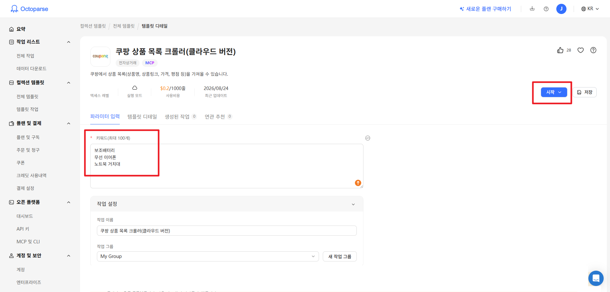Screen dimensions: 610x292
Task: Click the coupang template logo
Action: [100, 56]
